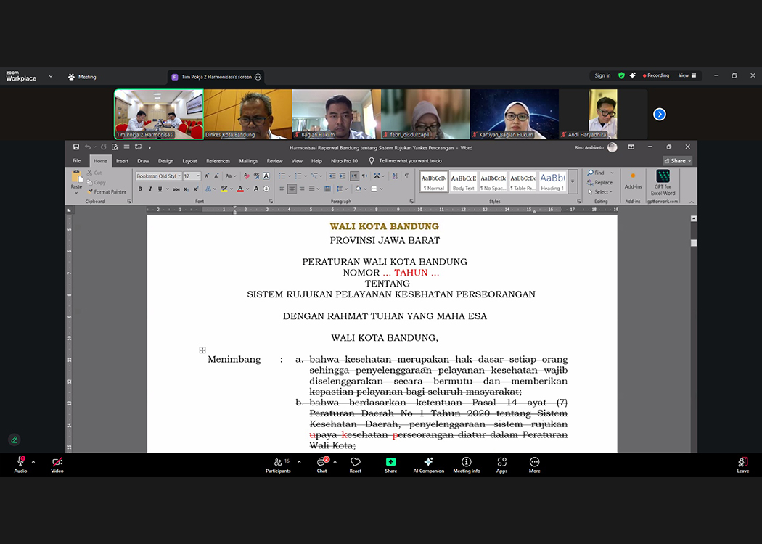The width and height of the screenshot is (762, 544).
Task: Expand audio options arrow next to Audio
Action: click(x=33, y=461)
